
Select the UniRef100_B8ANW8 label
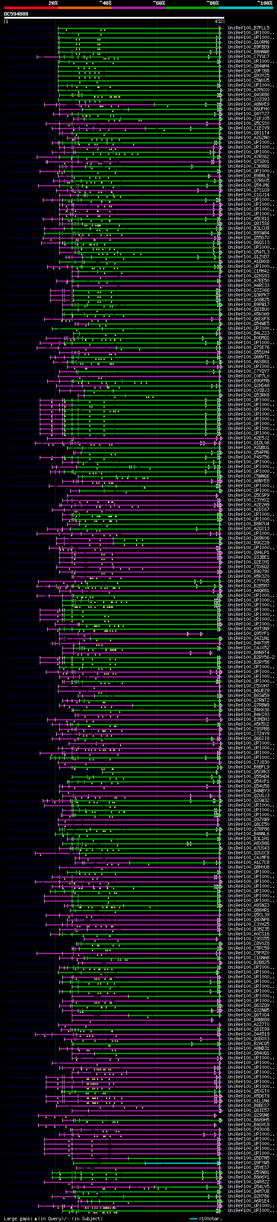248,52
